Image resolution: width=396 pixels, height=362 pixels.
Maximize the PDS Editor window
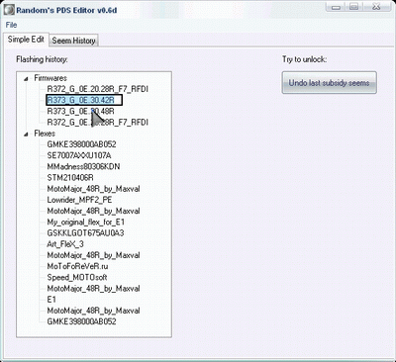(354, 7)
